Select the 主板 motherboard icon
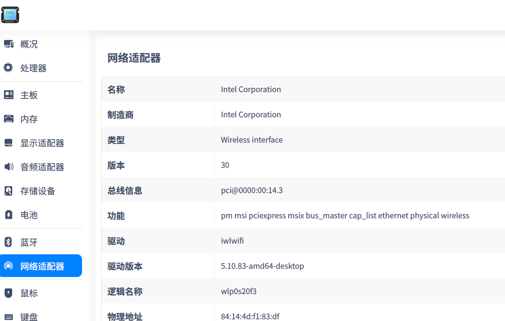505x321 pixels. [x=8, y=95]
